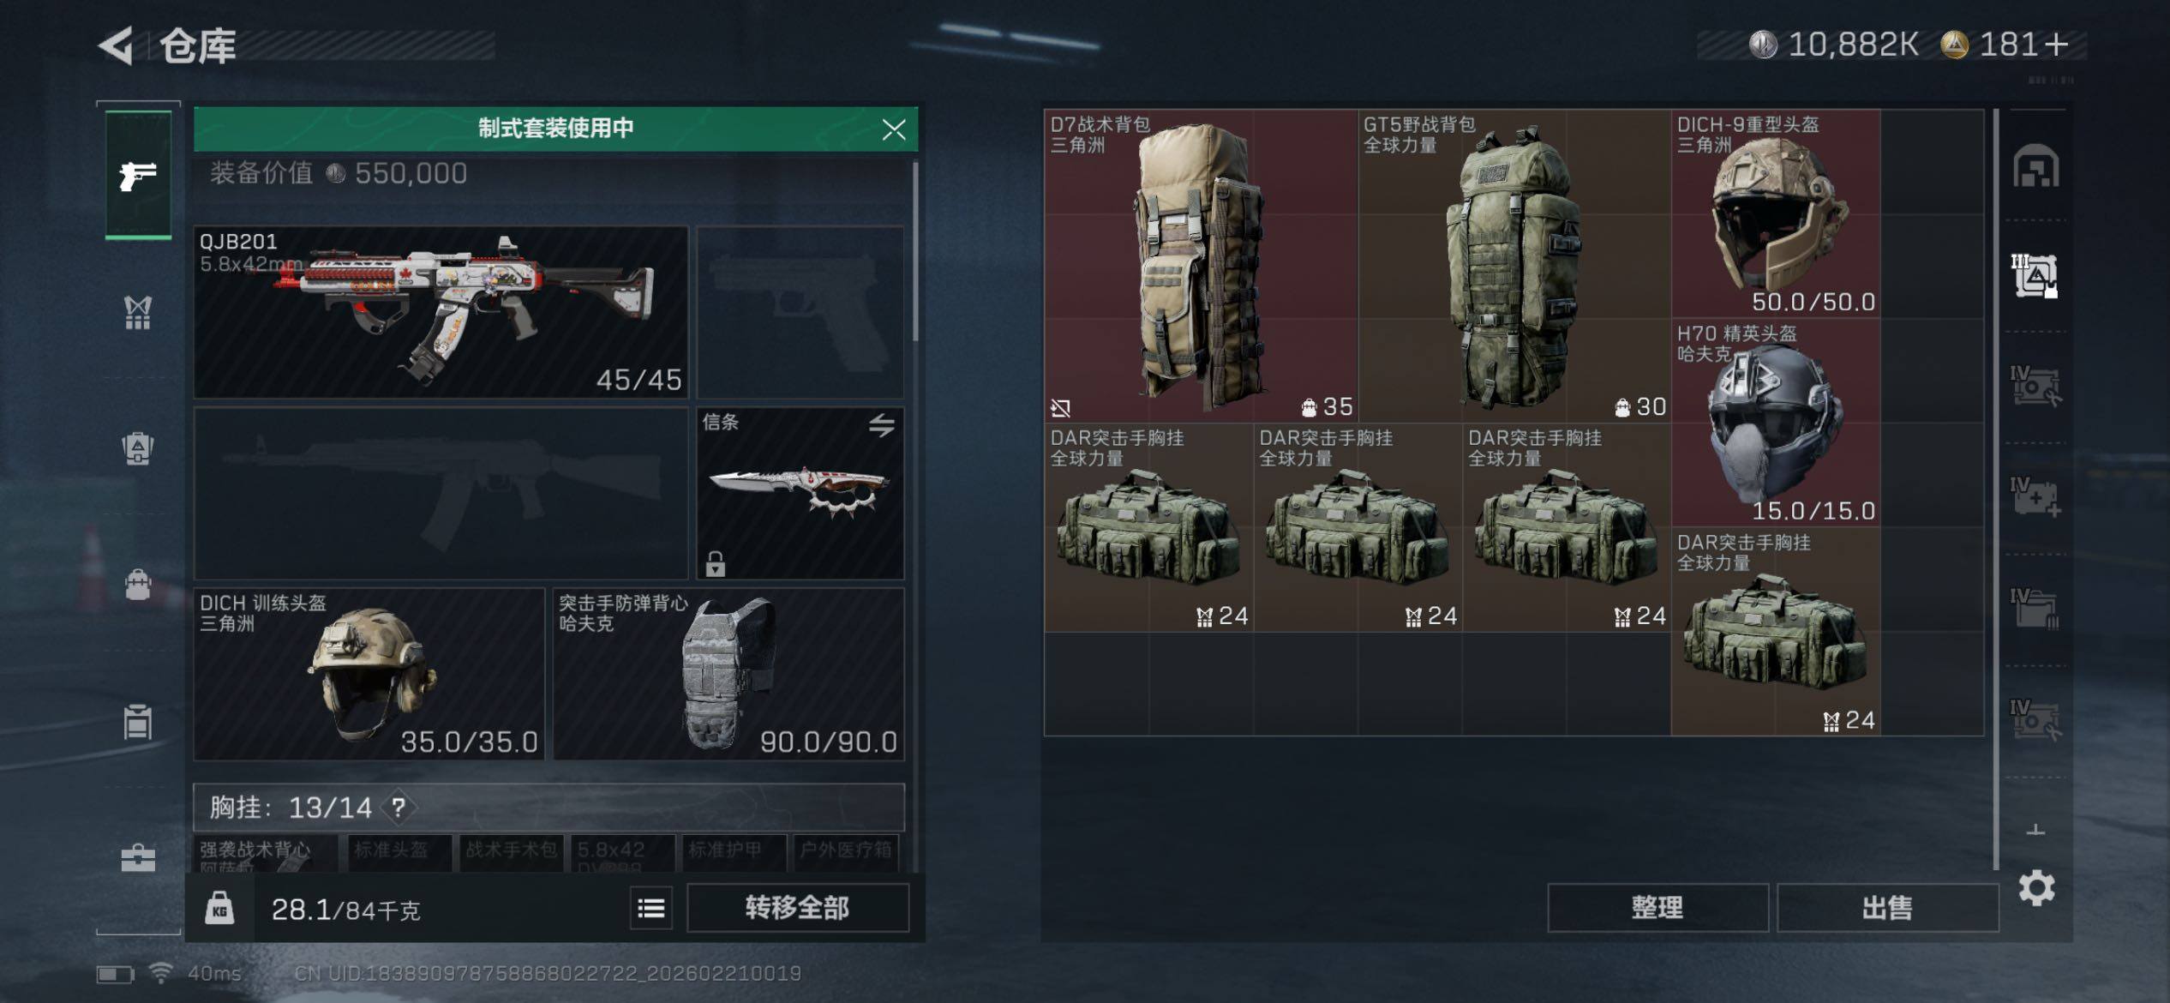Open the briefcase category at sidebar bottom
The height and width of the screenshot is (1003, 2170).
(138, 857)
